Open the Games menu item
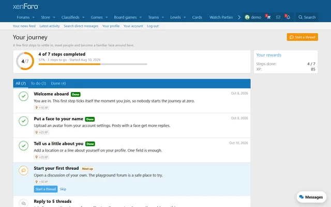 click(97, 17)
